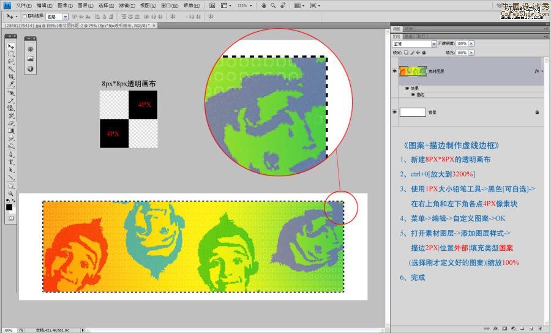Open 滤镜(T) menu

tap(127, 6)
